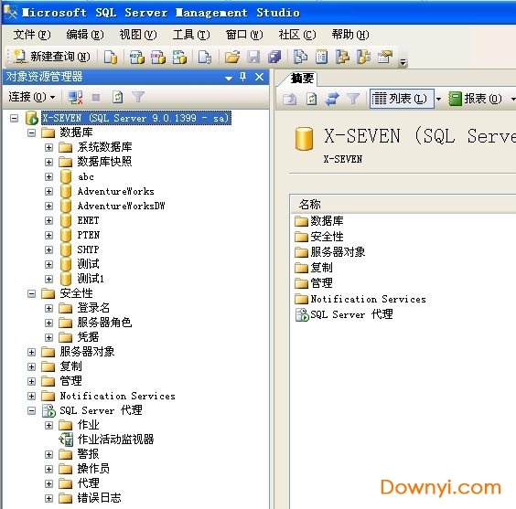Collapse the SQL Server 代理 node
Screen dimensions: 516x509
click(32, 410)
